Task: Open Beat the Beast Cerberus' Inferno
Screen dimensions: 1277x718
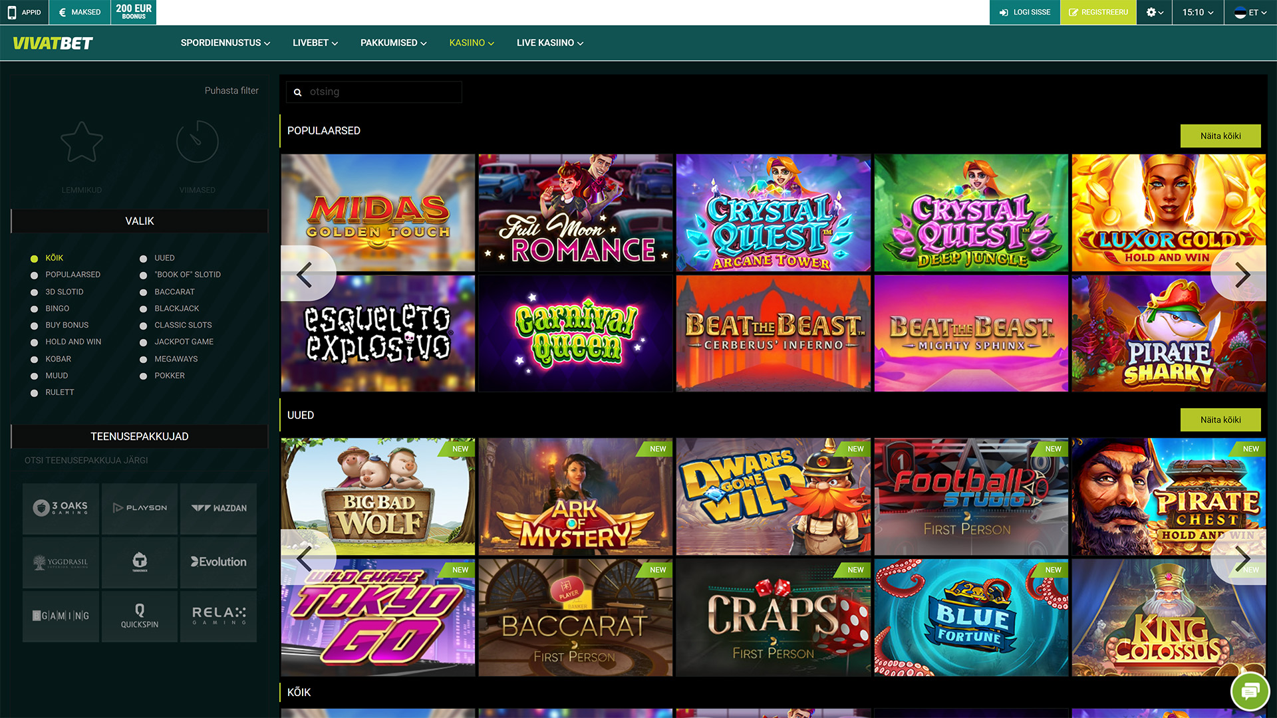Action: pos(774,334)
